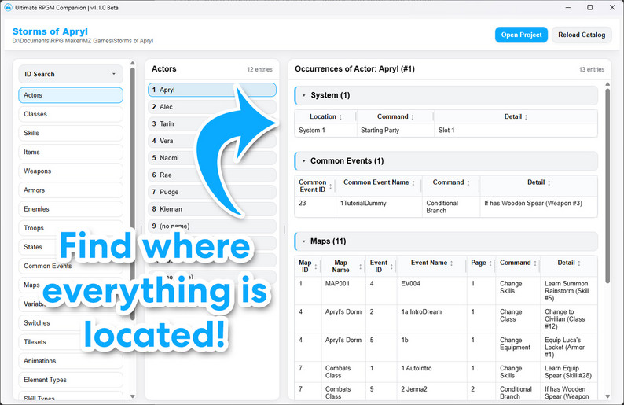
Task: Click the occurrences panel vertical scrollbar
Action: [607, 186]
